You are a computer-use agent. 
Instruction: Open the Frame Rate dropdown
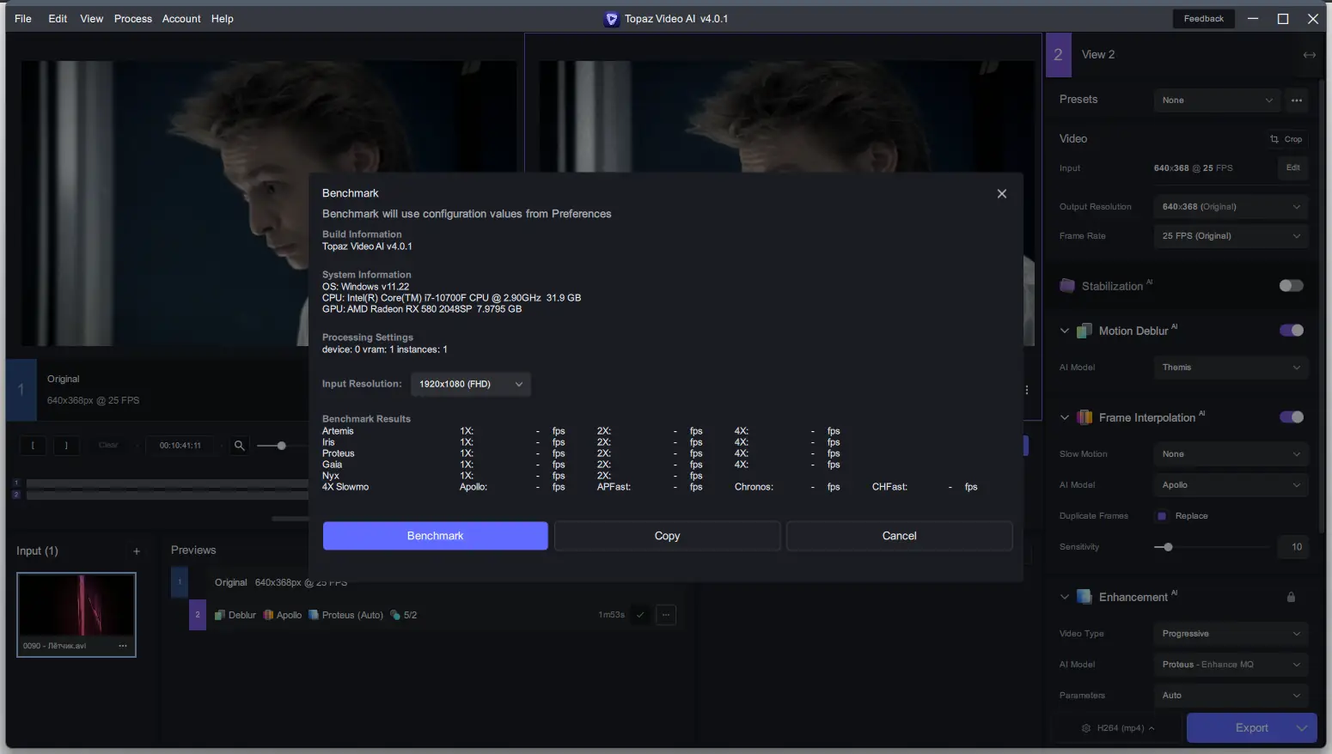click(1231, 236)
